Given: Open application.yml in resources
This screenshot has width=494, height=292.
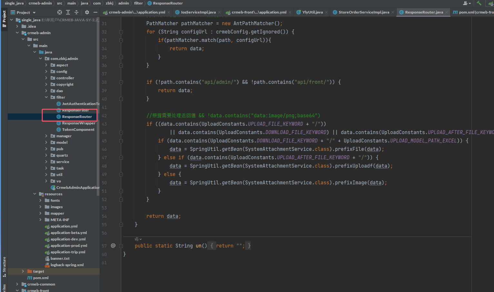Looking at the screenshot, I should tap(61, 226).
